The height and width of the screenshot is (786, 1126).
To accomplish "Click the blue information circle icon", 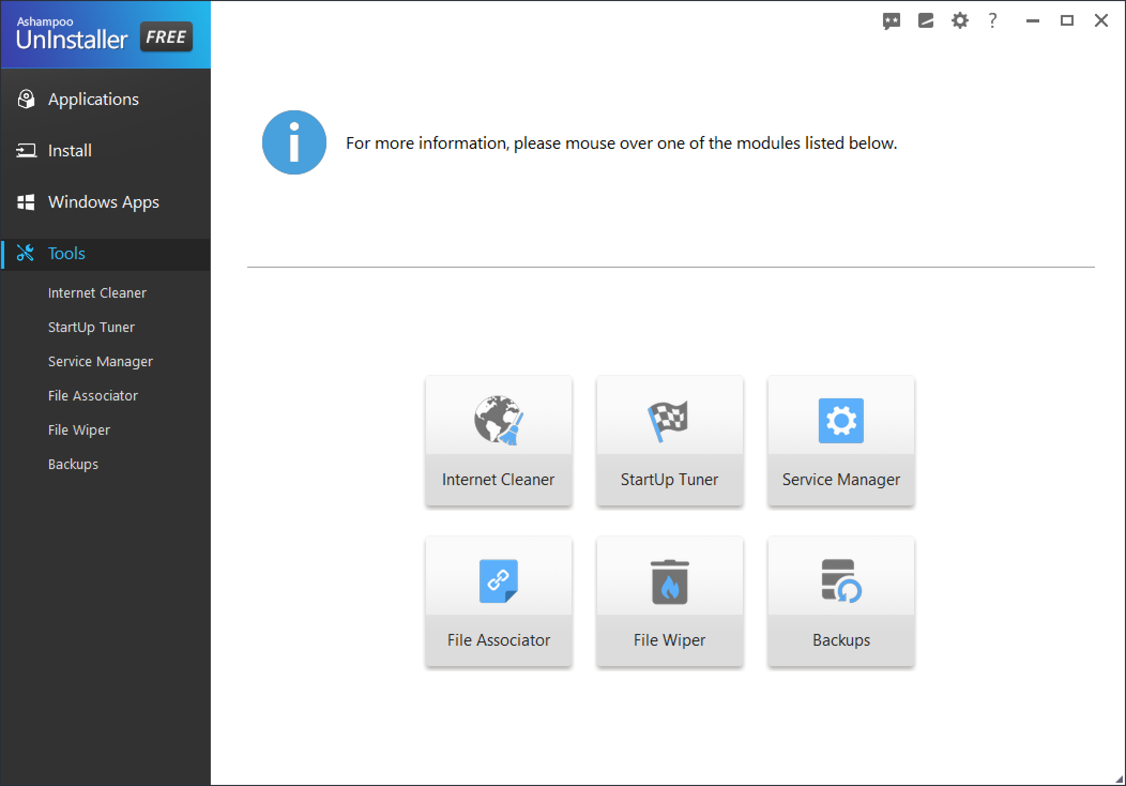I will pos(294,142).
